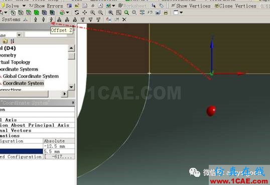Click the 5.5 mm offset value

[59, 151]
